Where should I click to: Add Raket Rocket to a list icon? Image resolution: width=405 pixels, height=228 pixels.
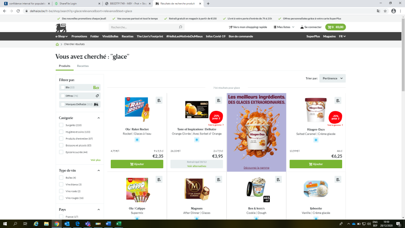tap(159, 101)
